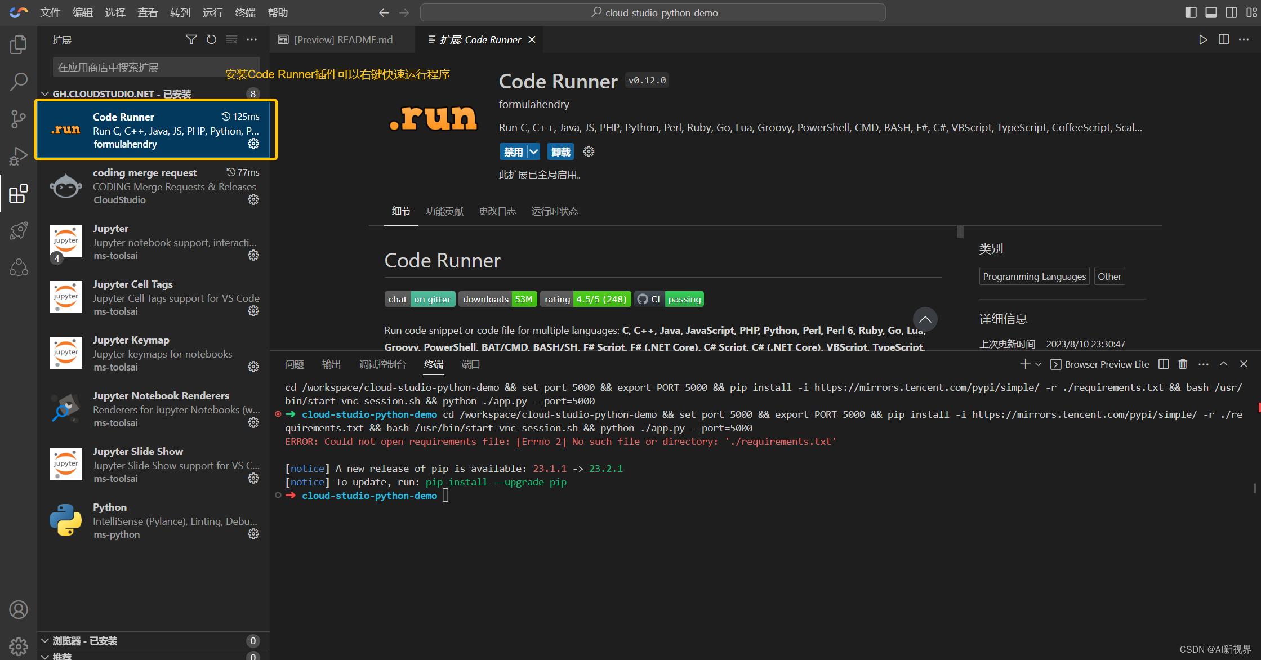Open manage gear for Python extension

253,534
